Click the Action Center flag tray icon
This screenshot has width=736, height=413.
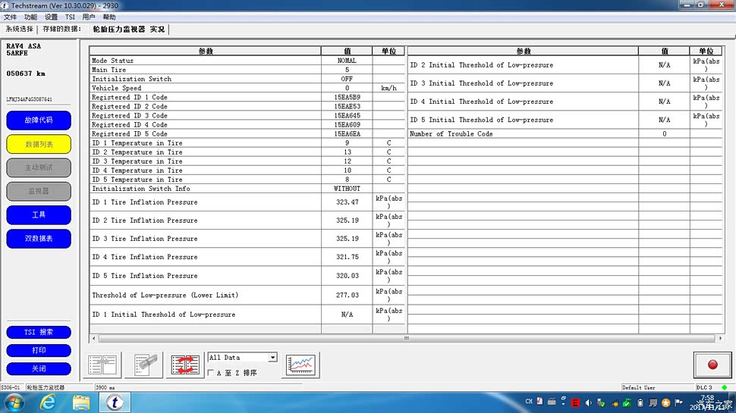click(x=678, y=402)
